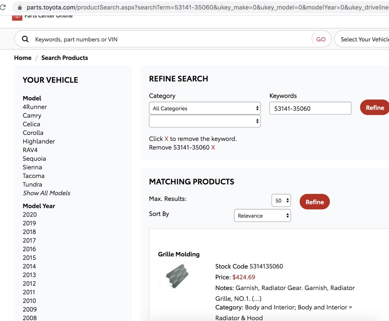389x321 pixels.
Task: Select the RAV4 model
Action: pyautogui.click(x=30, y=150)
